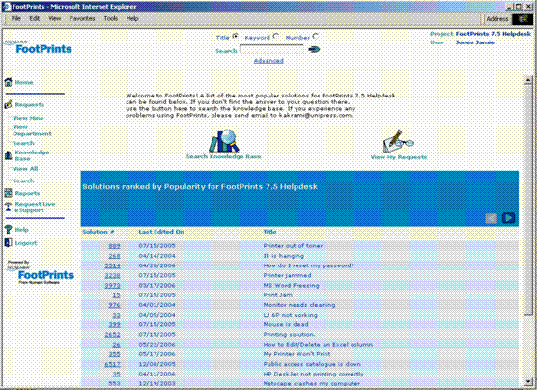Click the vertical scrollbar thumb
Viewport: 537px width, 390px height.
[528, 200]
